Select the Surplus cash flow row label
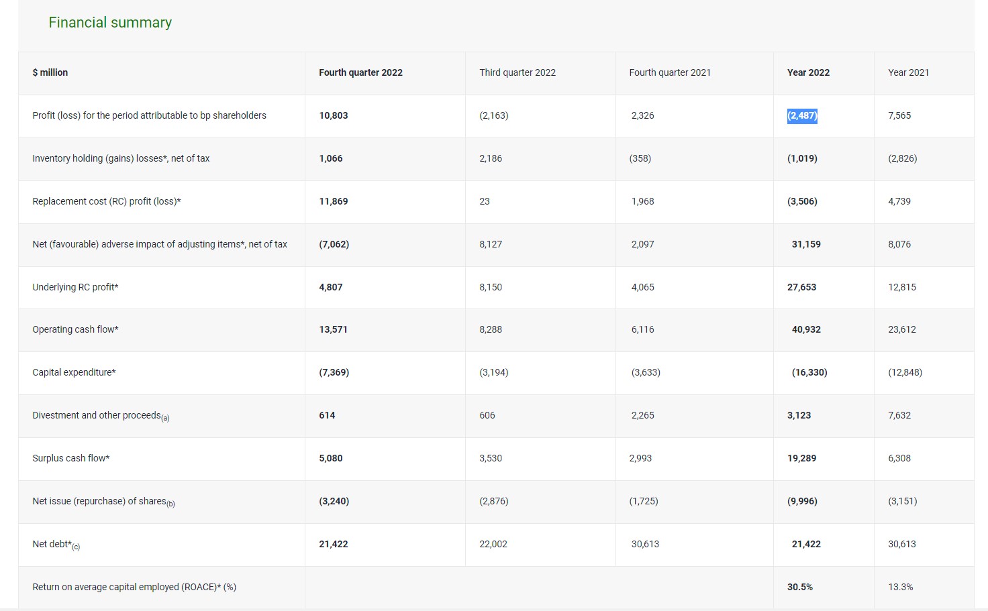The image size is (988, 611). [71, 458]
